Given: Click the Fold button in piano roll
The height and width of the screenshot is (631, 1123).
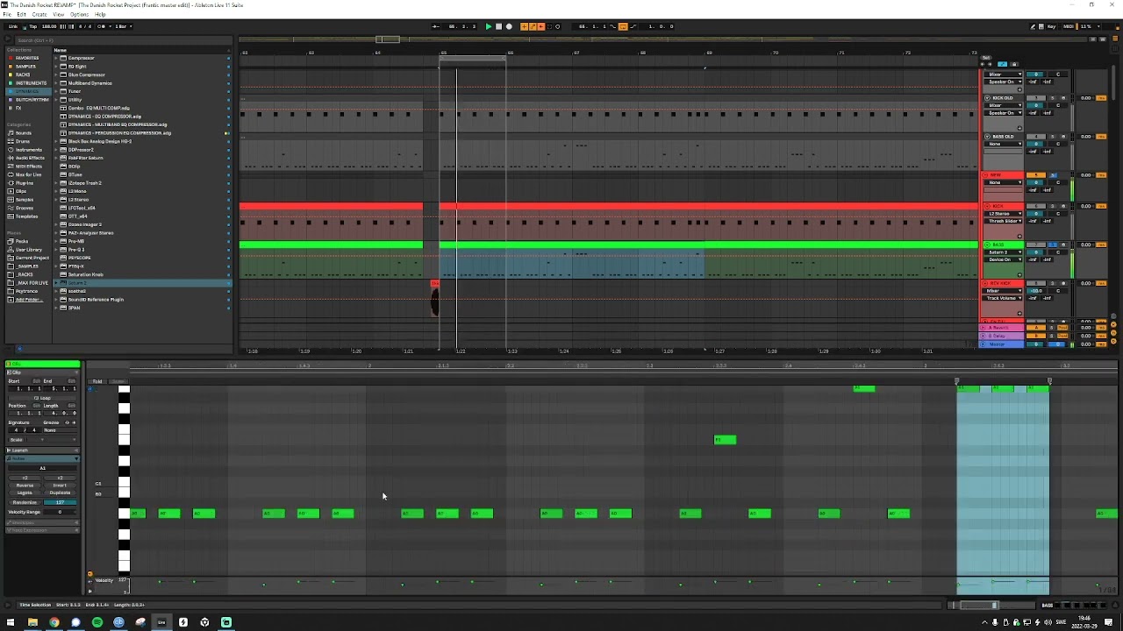Looking at the screenshot, I should [x=97, y=381].
